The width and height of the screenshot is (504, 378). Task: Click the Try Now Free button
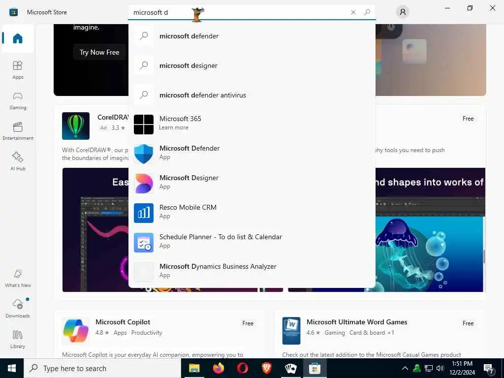tap(99, 52)
